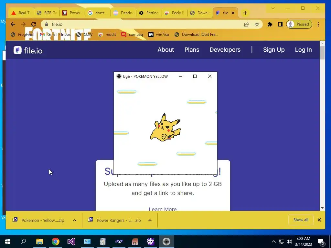Open File Explorer from taskbar
The image size is (331, 248).
(x=39, y=242)
